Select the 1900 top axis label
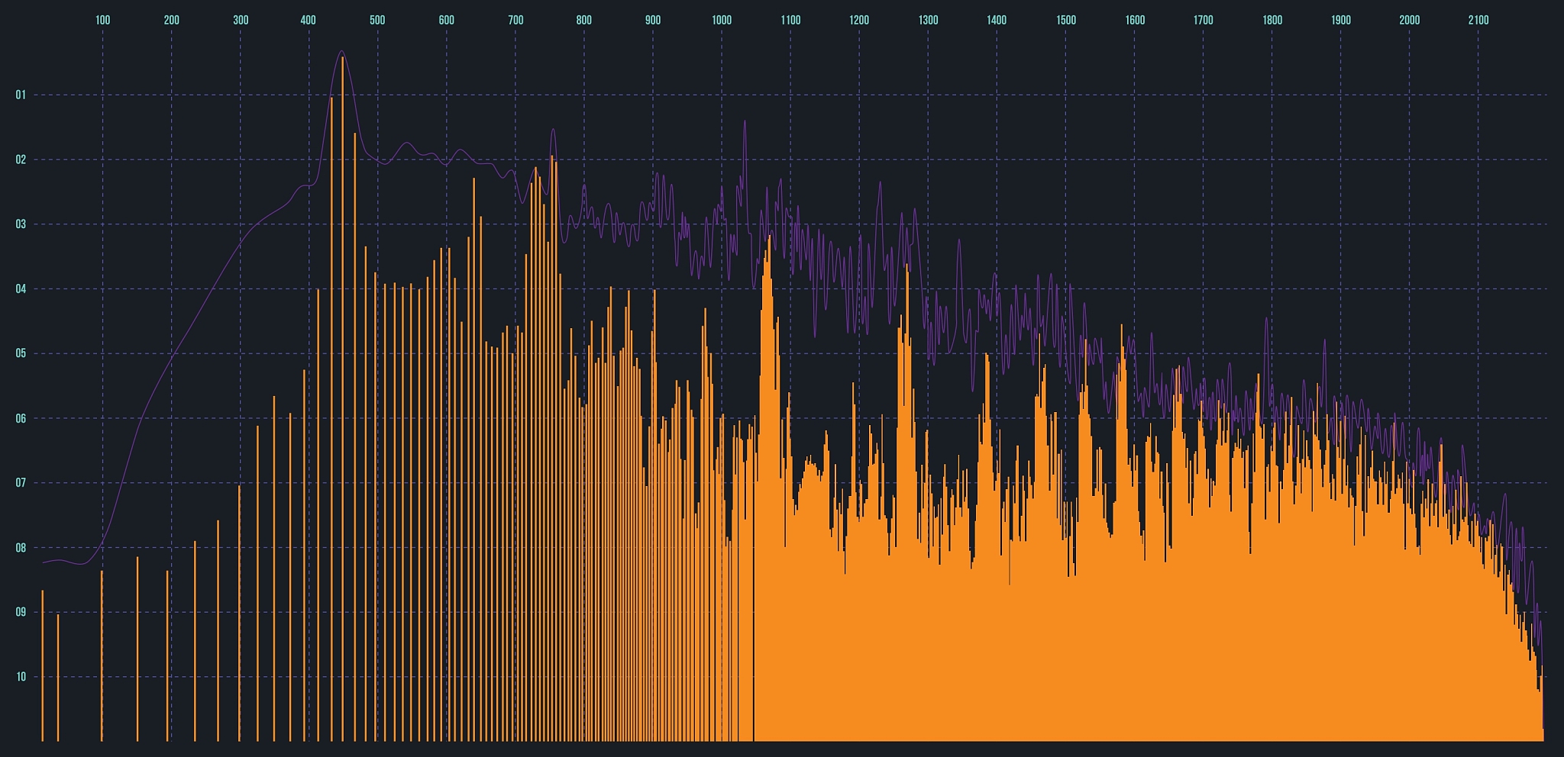 click(1341, 21)
